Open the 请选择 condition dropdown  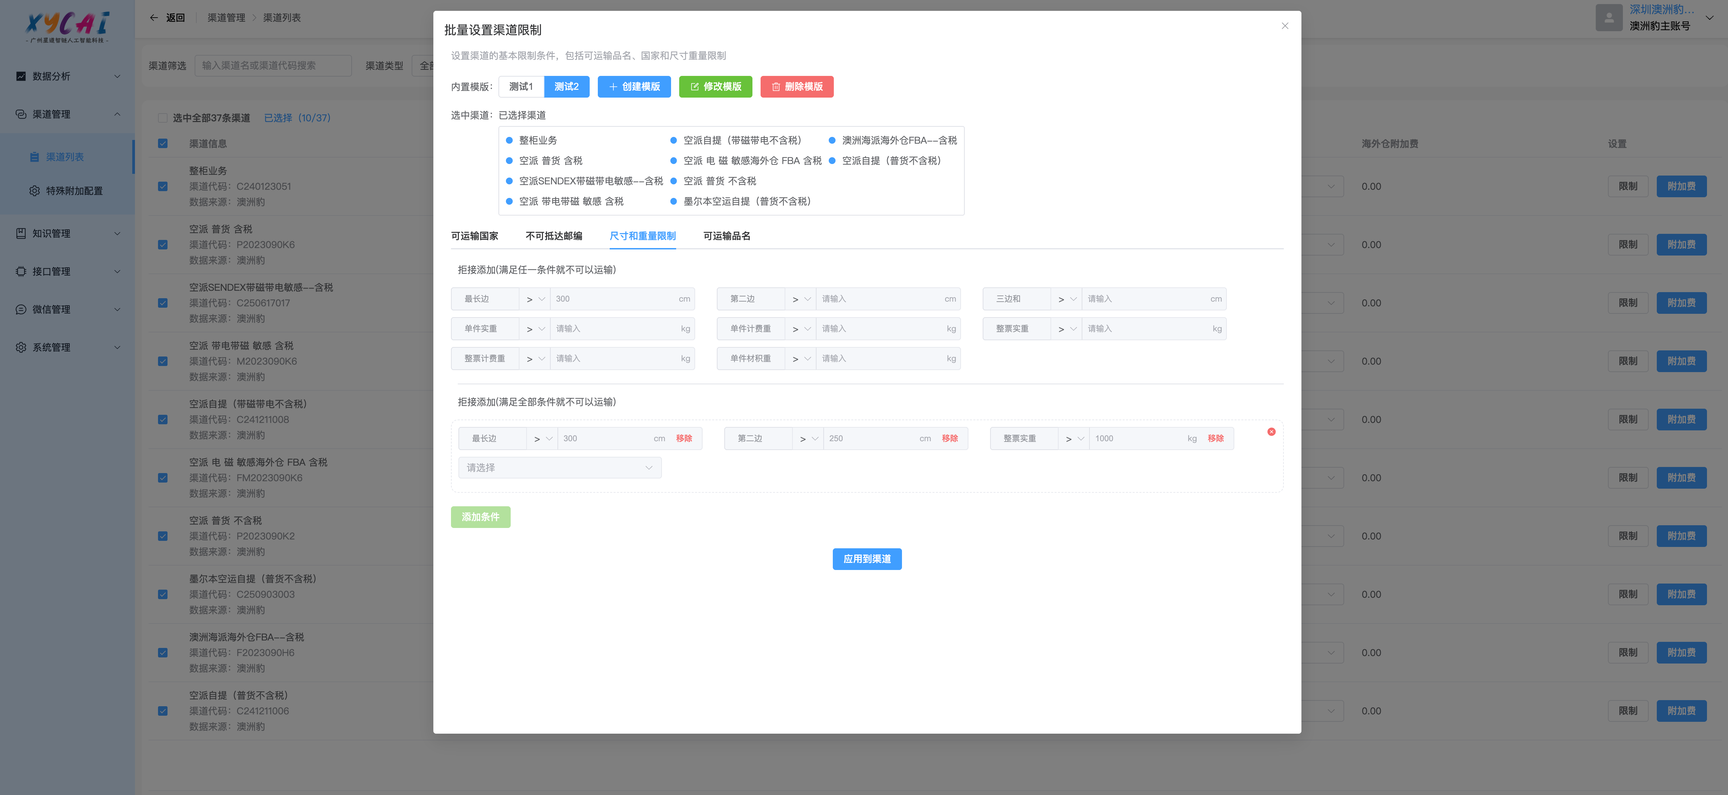click(559, 468)
